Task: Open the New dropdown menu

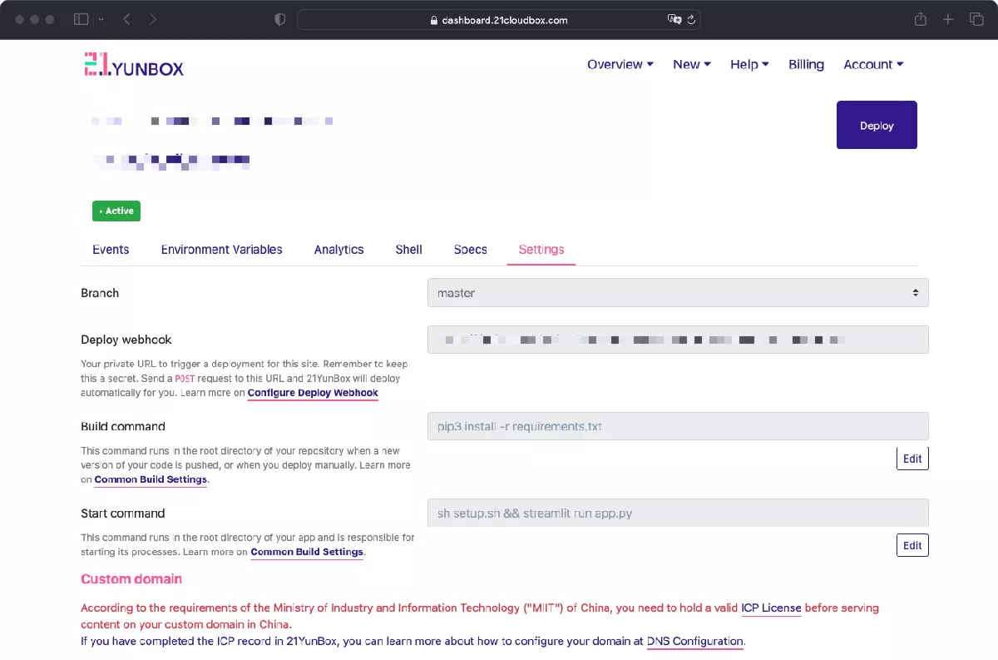Action: tap(691, 64)
